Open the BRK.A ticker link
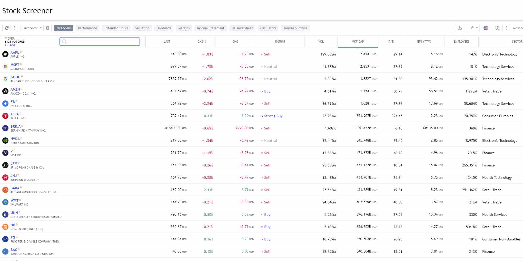The width and height of the screenshot is (523, 261). 16,126
